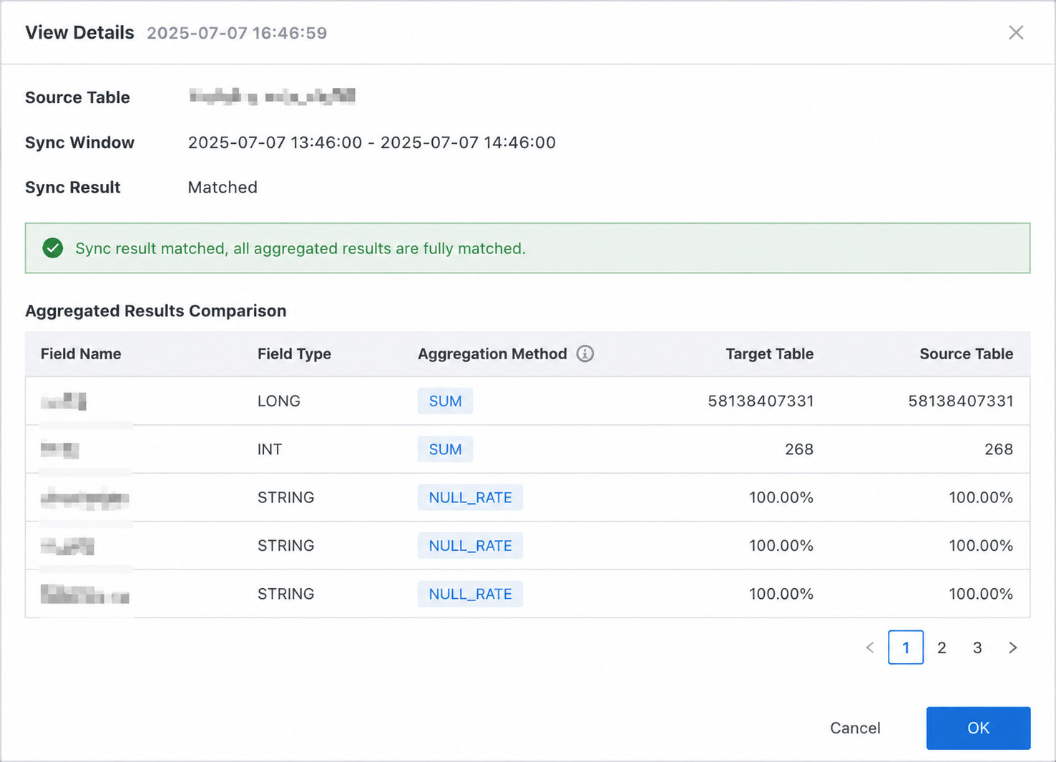
Task: Click the Cancel button
Action: click(x=855, y=728)
